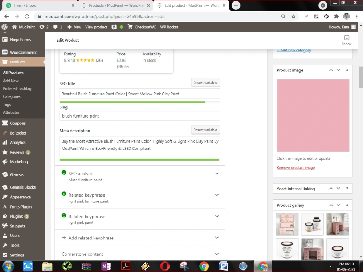The height and width of the screenshot is (272, 363).
Task: Open Categories under Products
Action: (12, 96)
